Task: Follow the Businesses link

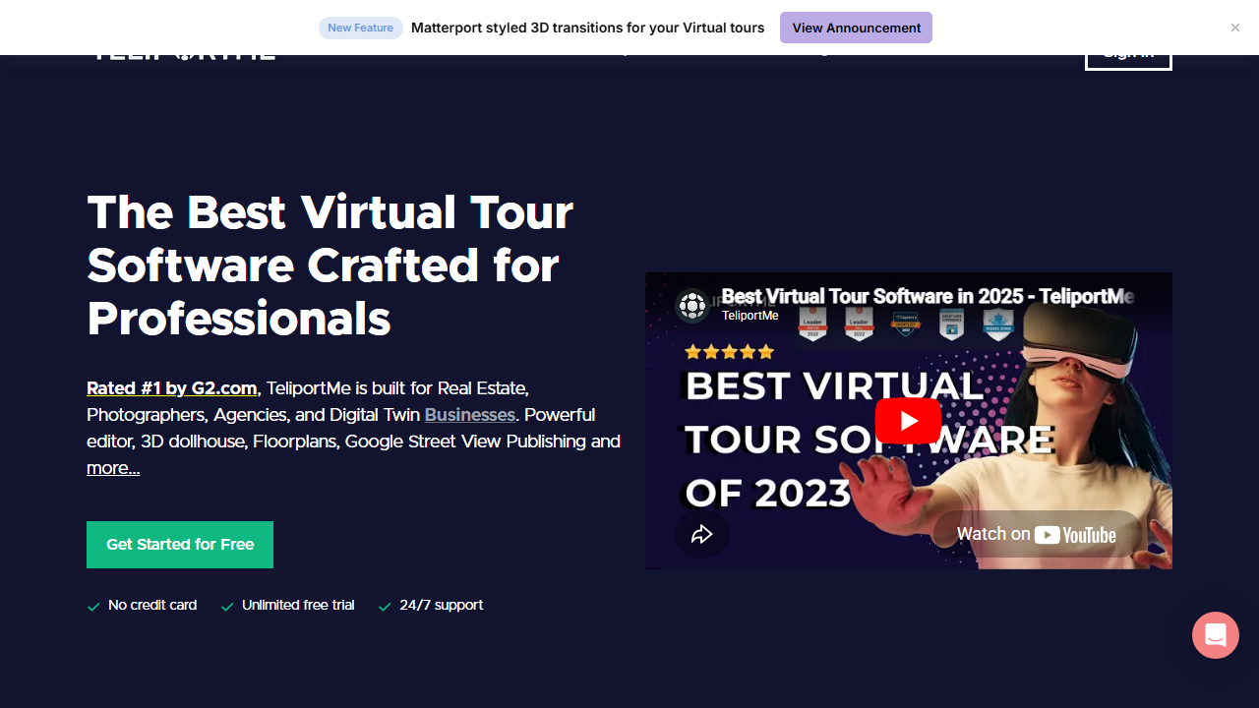Action: pos(470,415)
